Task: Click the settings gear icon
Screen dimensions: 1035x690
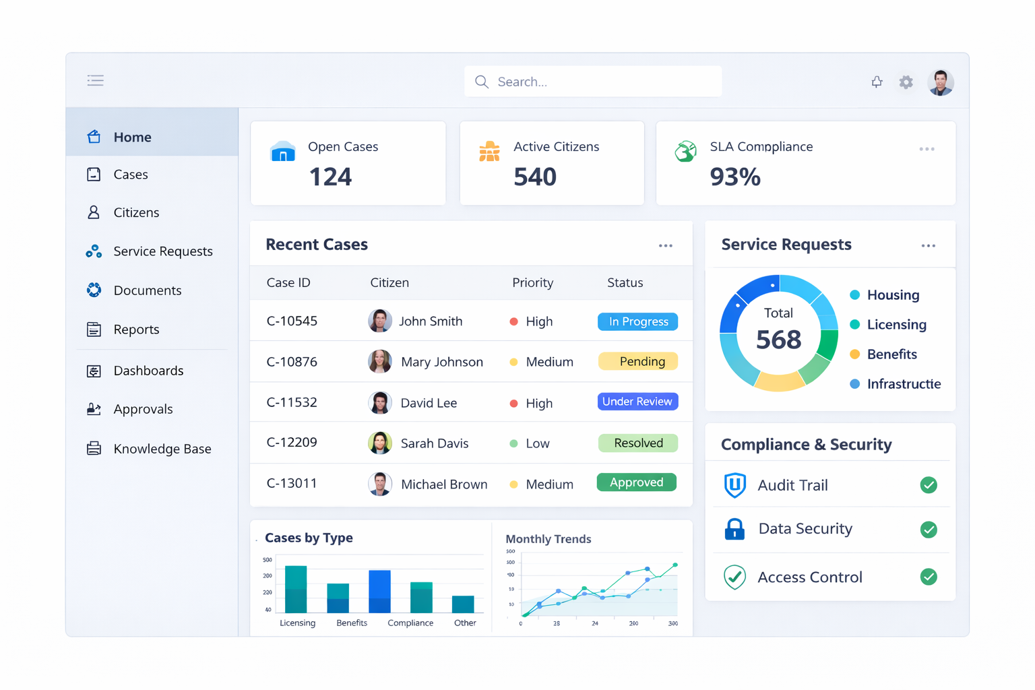Action: (x=906, y=82)
